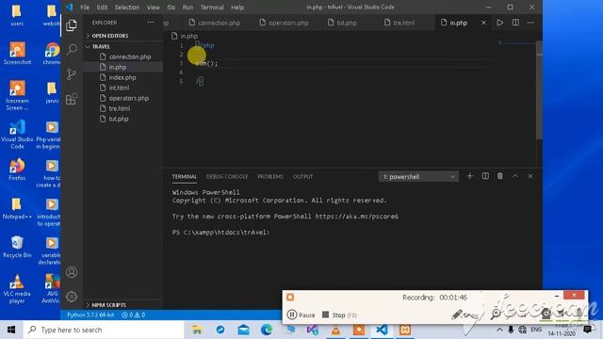Open the Accounts icon in activity bar
Image resolution: width=603 pixels, height=339 pixels.
click(x=72, y=272)
